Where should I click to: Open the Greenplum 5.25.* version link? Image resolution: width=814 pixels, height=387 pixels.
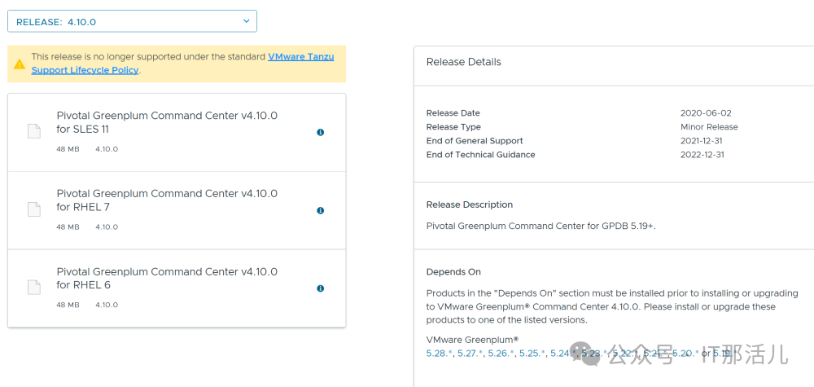532,354
